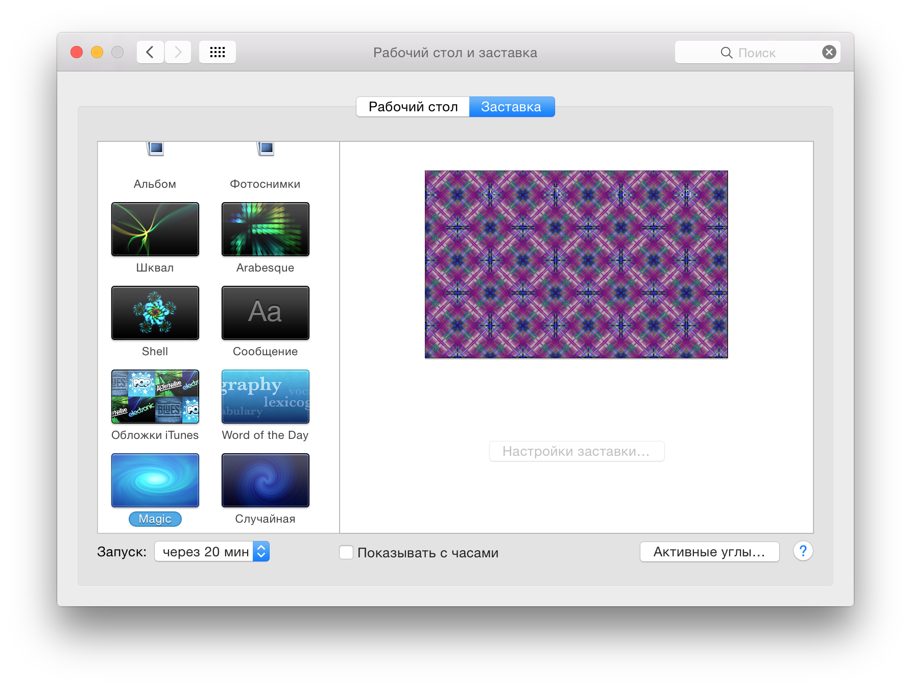911x688 pixels.
Task: Close the window with the red button
Action: [x=77, y=52]
